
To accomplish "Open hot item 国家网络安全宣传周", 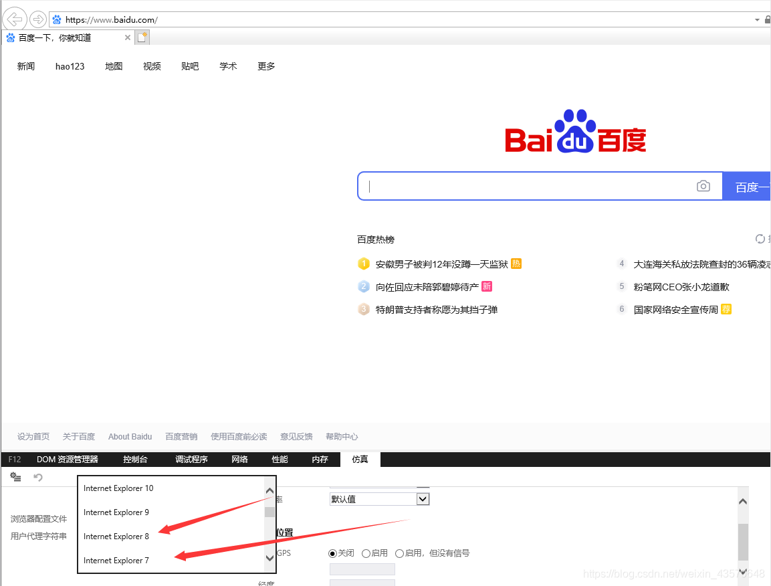I will pos(675,310).
